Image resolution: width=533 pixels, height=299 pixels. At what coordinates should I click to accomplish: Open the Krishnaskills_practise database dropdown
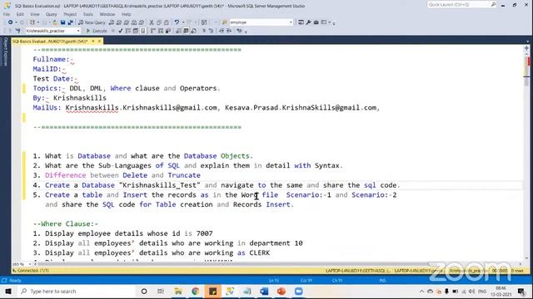78,31
